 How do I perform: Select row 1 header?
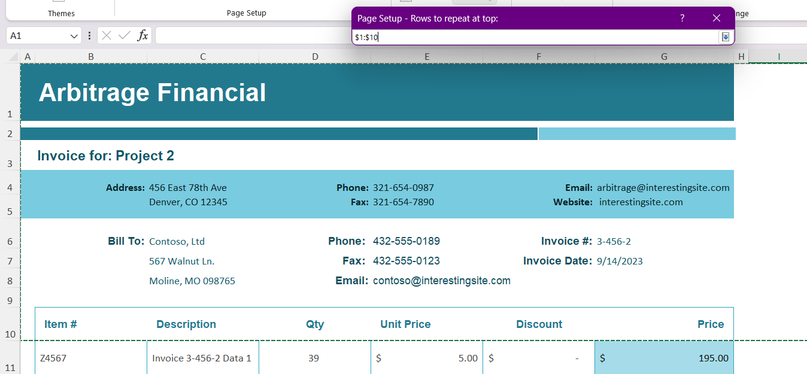pyautogui.click(x=10, y=93)
